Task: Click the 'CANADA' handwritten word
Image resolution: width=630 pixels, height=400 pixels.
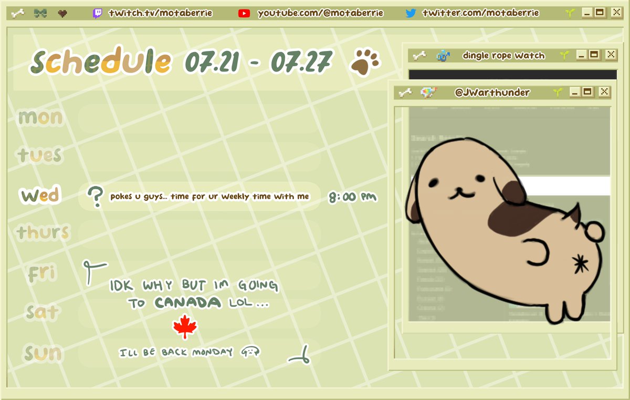Action: [x=188, y=303]
